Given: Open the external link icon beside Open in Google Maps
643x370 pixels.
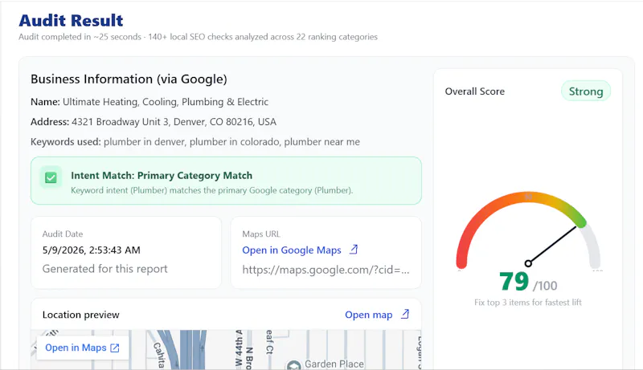Looking at the screenshot, I should [x=354, y=250].
